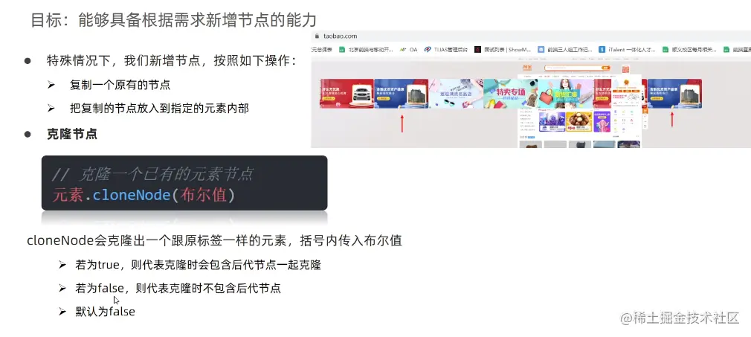Click the blue building banner above the left red arrow
Screen dimensions: 751x337
coord(402,94)
